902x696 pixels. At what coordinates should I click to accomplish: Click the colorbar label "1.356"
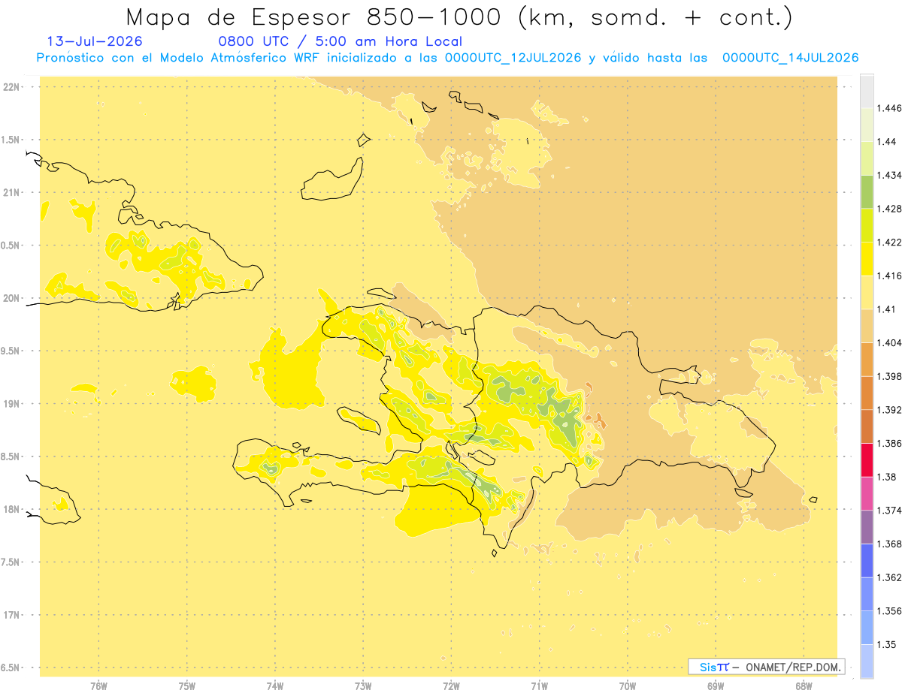pyautogui.click(x=889, y=611)
